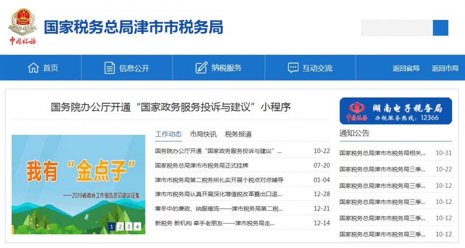The height and width of the screenshot is (248, 465).
Task: Open the 湖南电子税务局 banner
Action: click(x=395, y=111)
